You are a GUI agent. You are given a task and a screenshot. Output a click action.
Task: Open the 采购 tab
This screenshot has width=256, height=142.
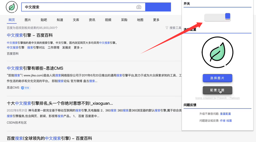tap(124, 20)
